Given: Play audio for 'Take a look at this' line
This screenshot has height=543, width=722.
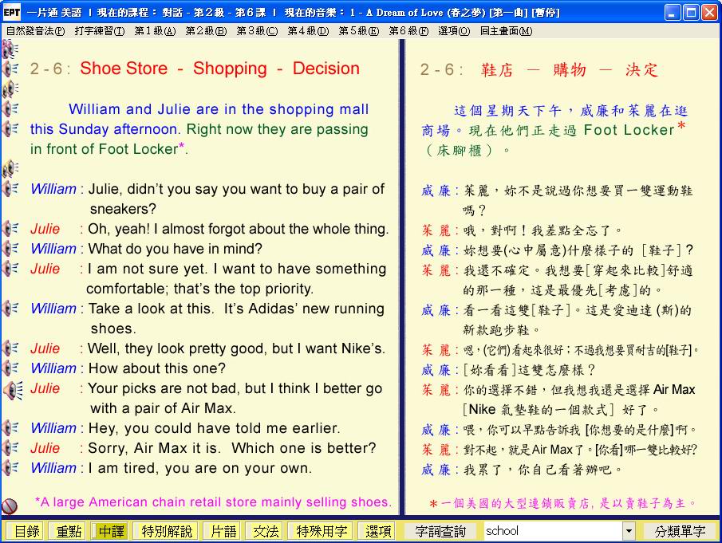Looking at the screenshot, I should click(x=10, y=309).
